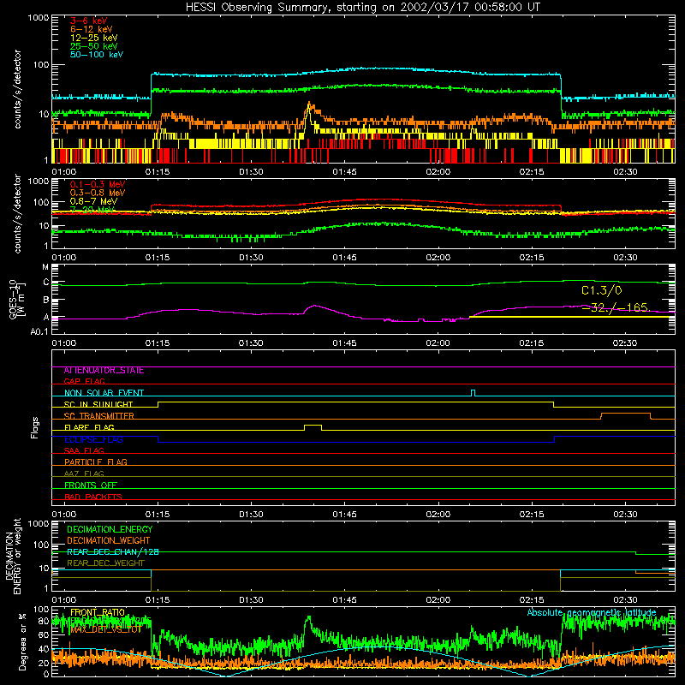685x685 pixels.
Task: Select the DECIMATION_ENERGY legend label
Action: pyautogui.click(x=110, y=529)
